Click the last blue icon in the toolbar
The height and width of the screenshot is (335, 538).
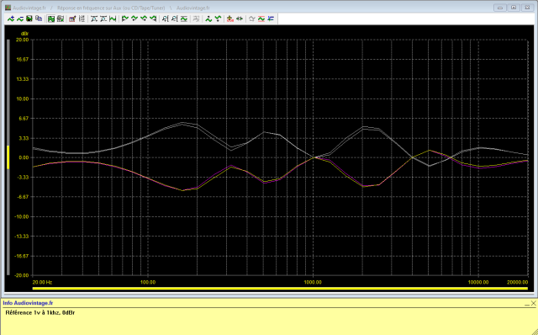pos(271,19)
